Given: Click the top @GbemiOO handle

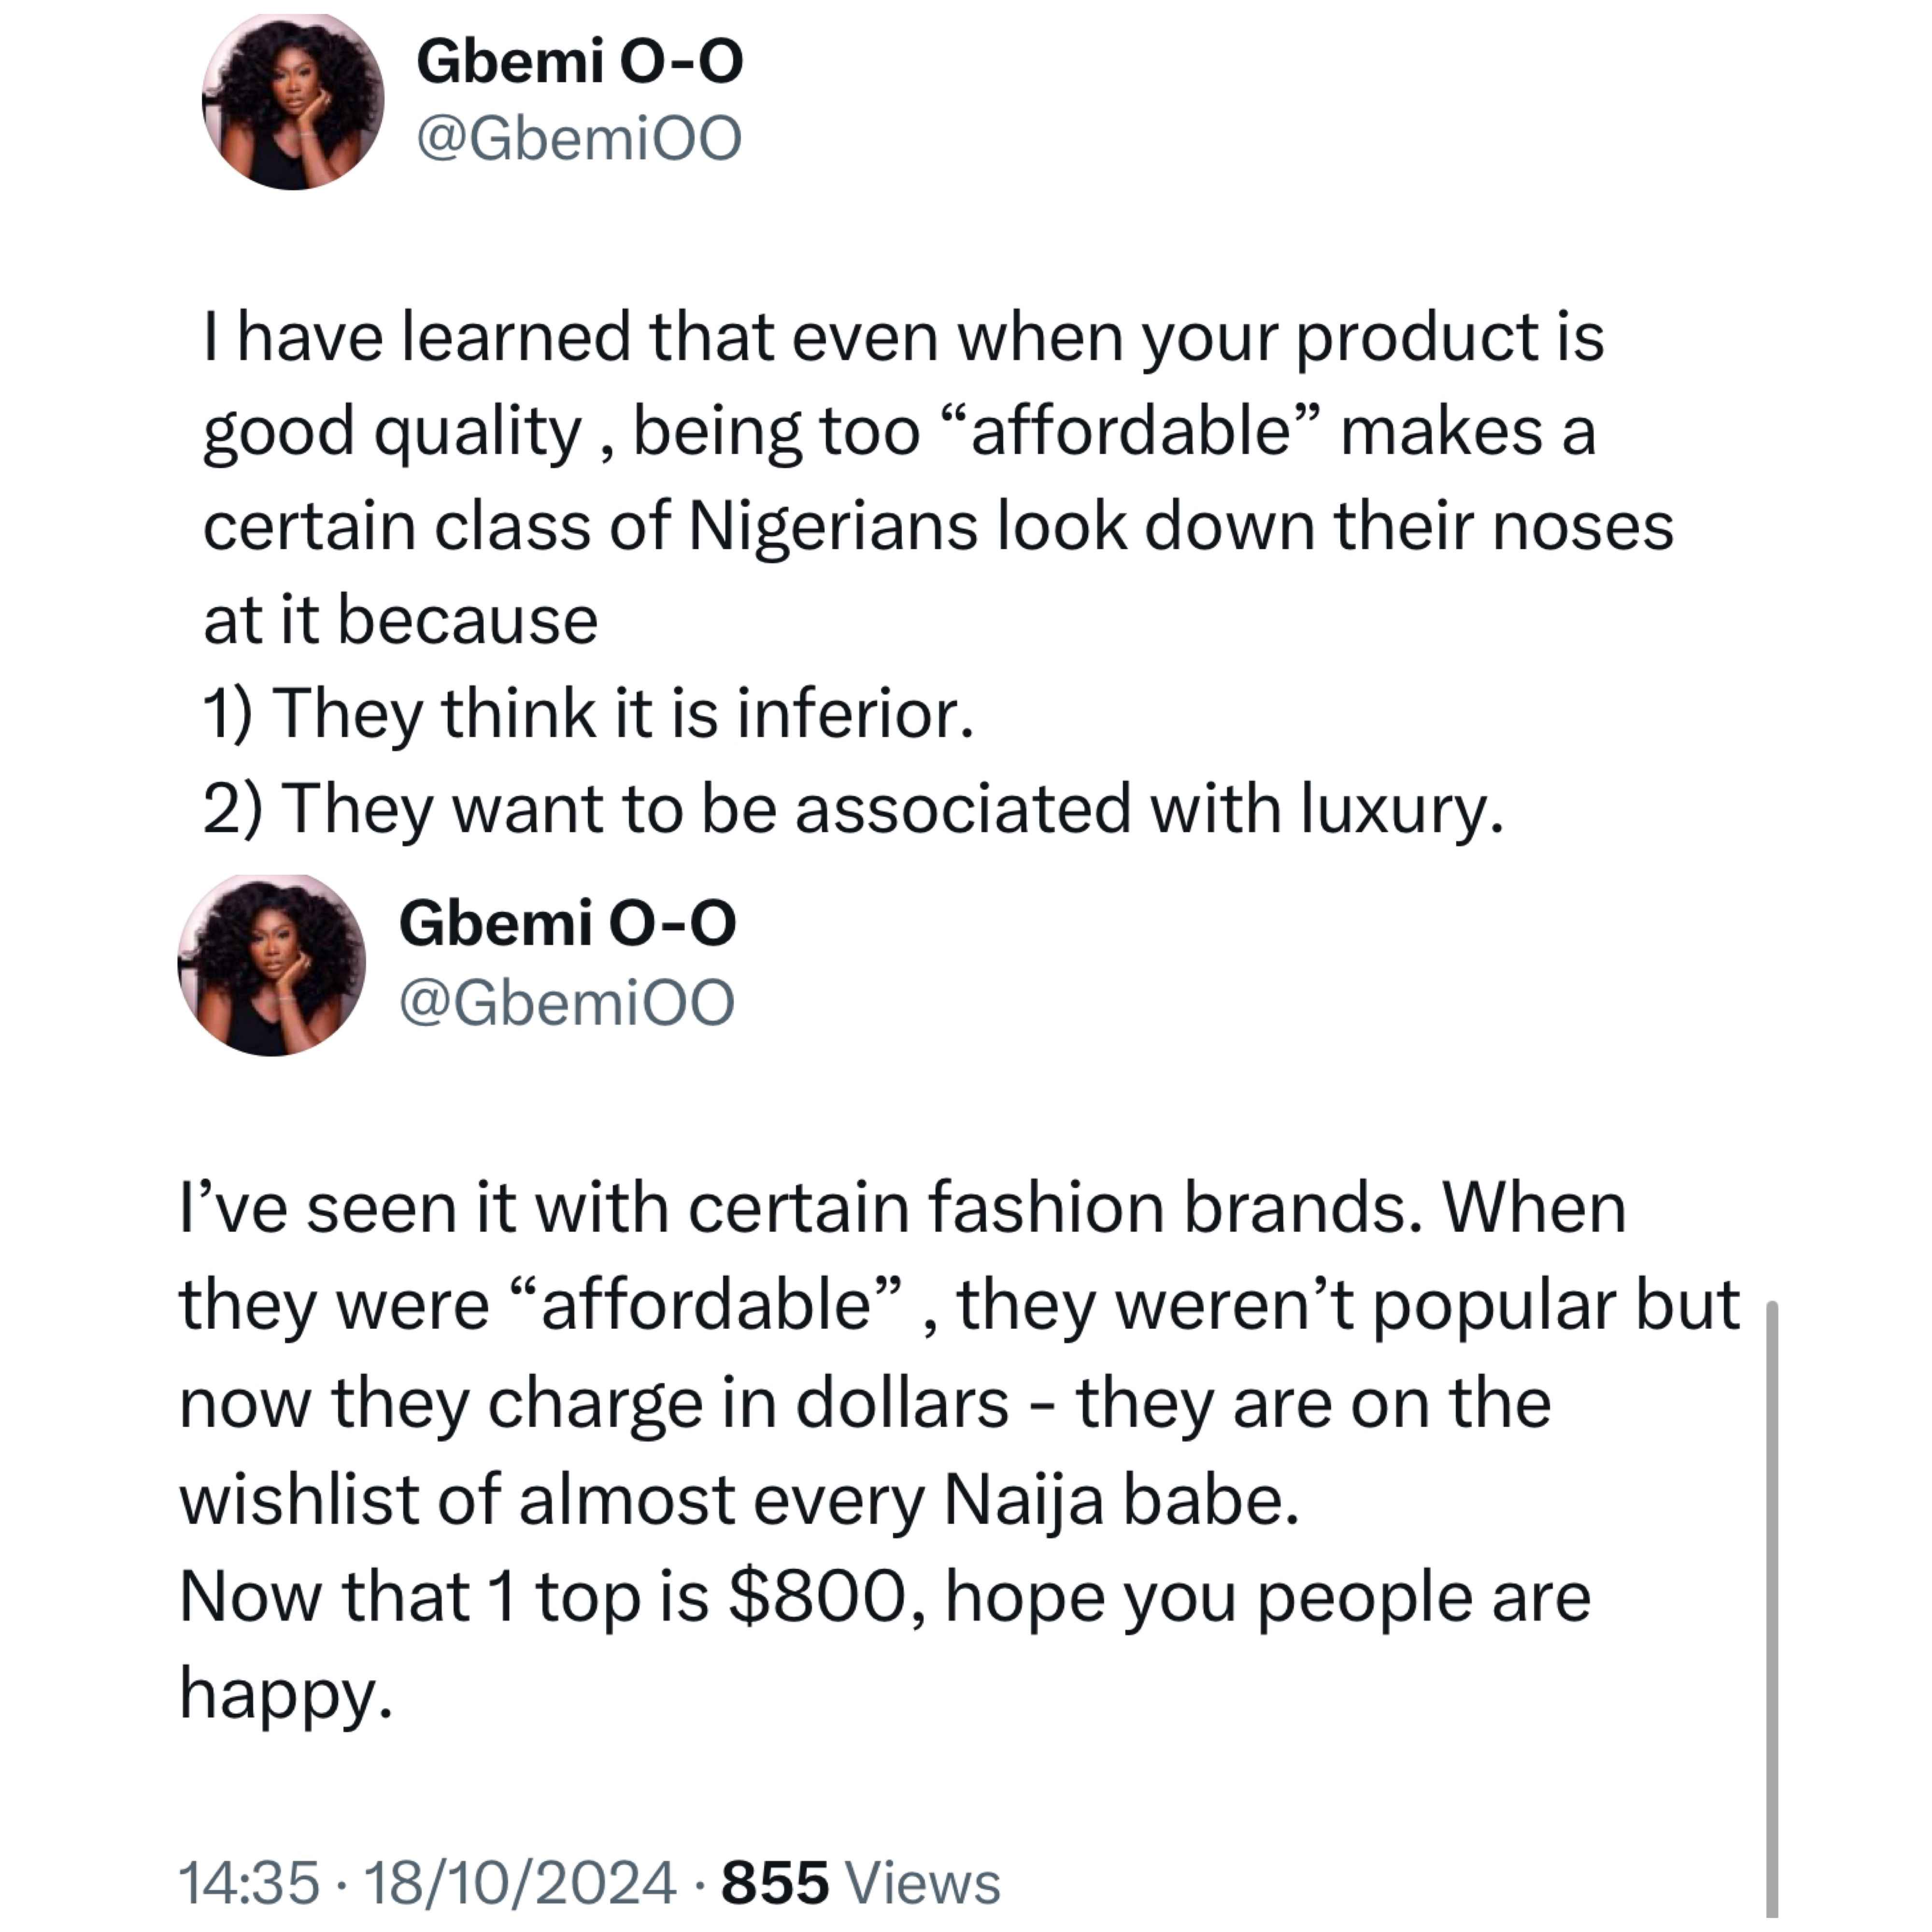Looking at the screenshot, I should pyautogui.click(x=579, y=138).
